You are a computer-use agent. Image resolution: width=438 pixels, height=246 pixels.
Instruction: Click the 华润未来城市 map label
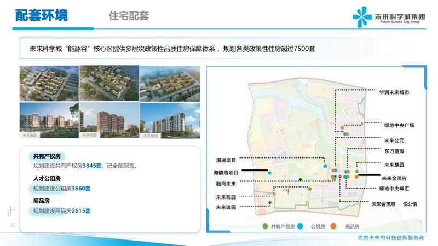pyautogui.click(x=394, y=92)
